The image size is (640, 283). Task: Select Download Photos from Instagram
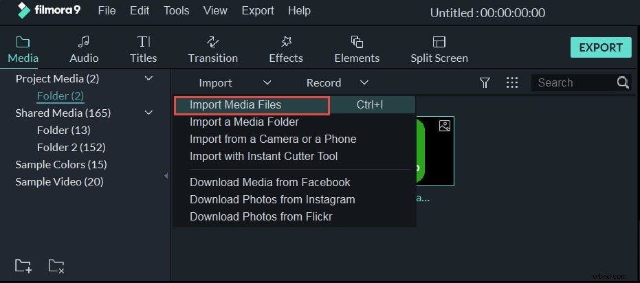tap(272, 199)
